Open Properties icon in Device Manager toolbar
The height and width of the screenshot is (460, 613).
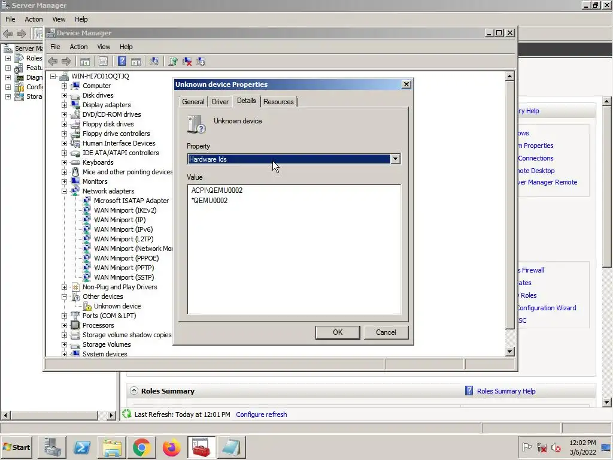pos(103,62)
